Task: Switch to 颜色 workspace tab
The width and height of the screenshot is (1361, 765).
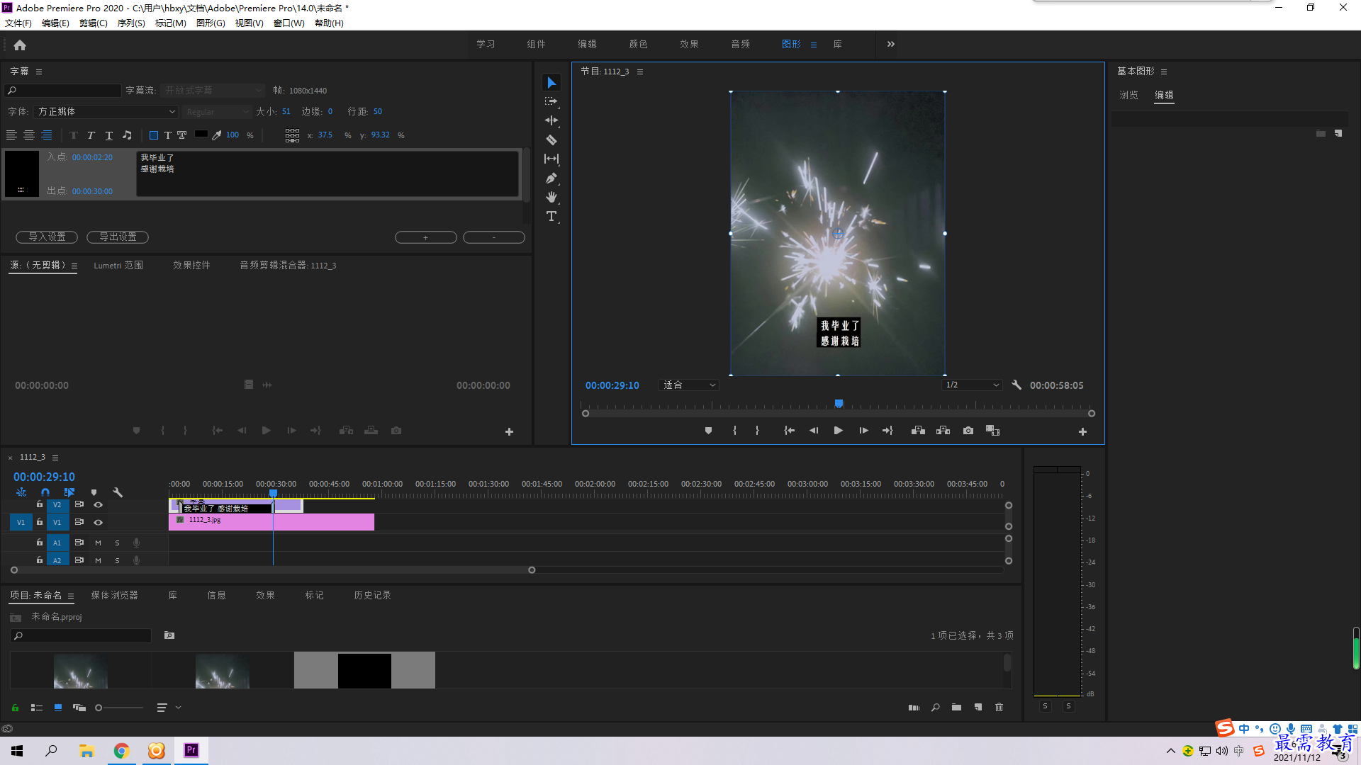Action: tap(638, 44)
